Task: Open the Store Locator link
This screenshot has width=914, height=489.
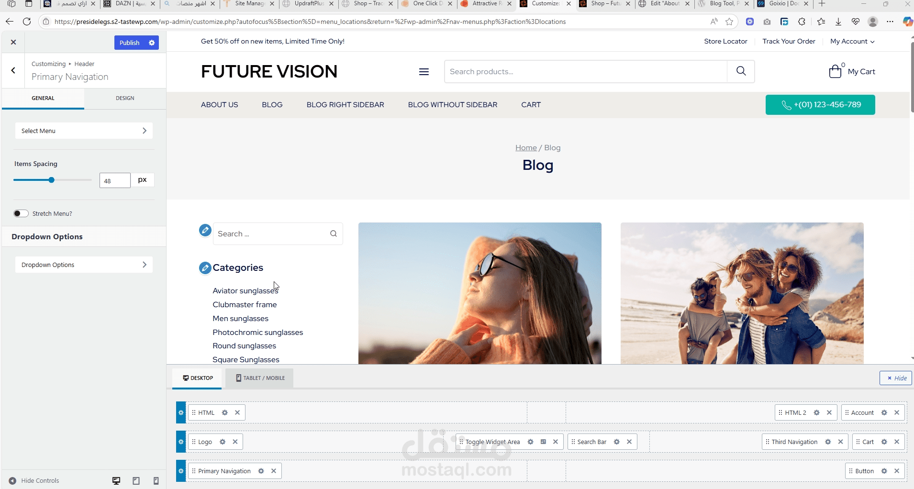Action: tap(725, 42)
